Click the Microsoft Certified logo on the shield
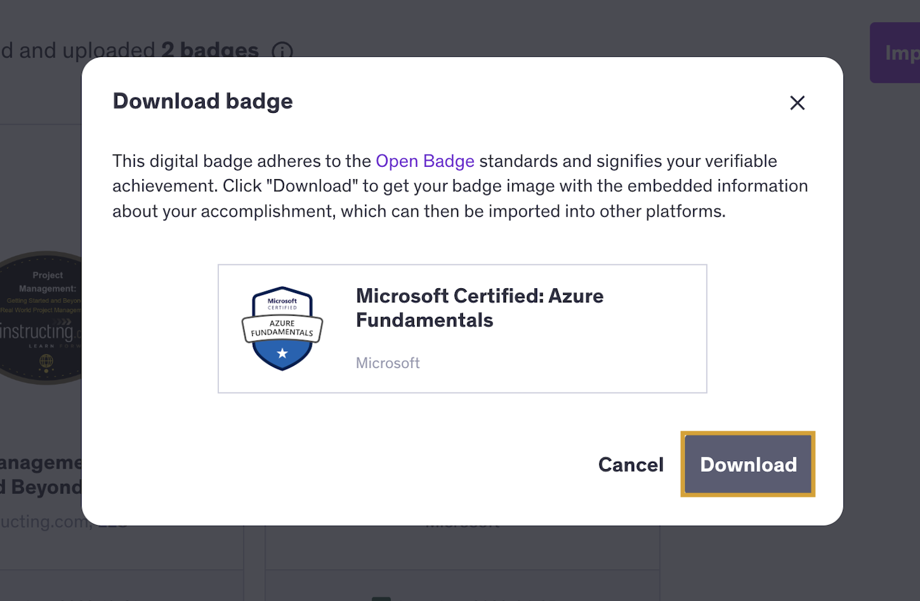This screenshot has height=601, width=920. click(x=281, y=302)
